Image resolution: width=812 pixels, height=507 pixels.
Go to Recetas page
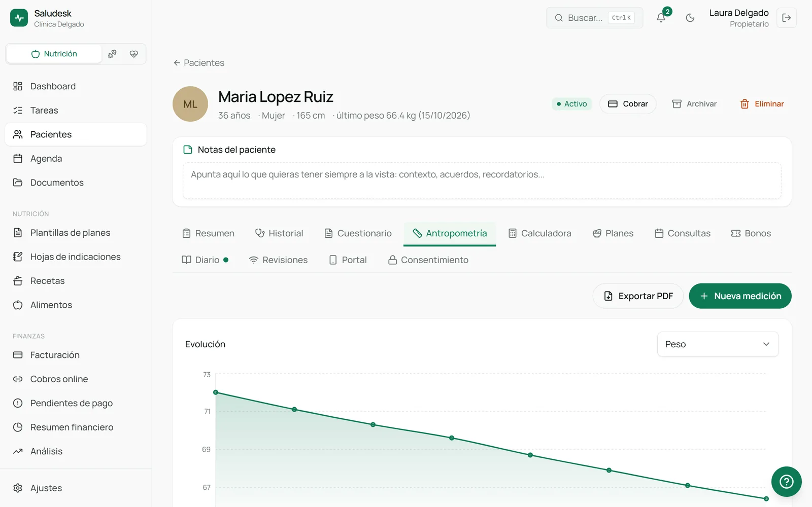tap(76, 280)
